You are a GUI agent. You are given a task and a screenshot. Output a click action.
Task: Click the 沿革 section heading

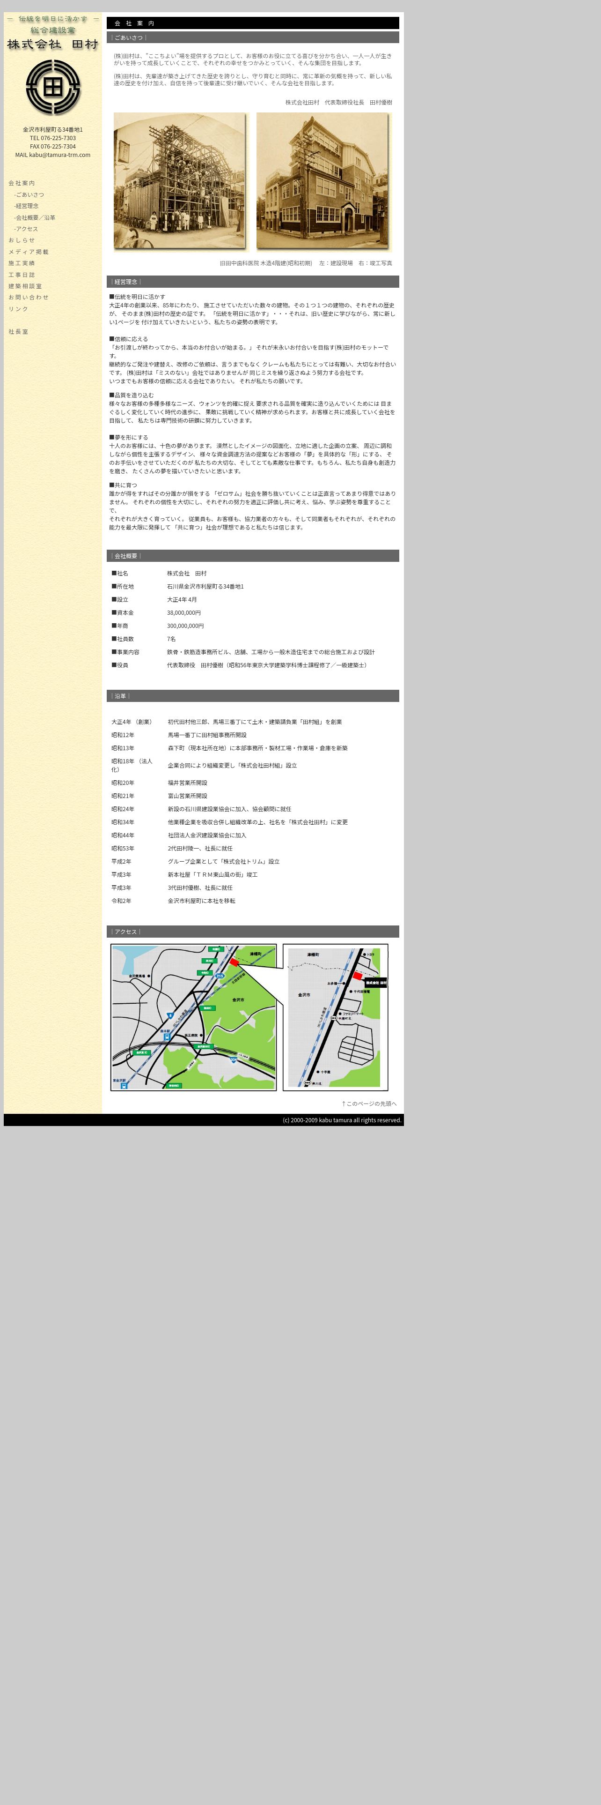[253, 696]
